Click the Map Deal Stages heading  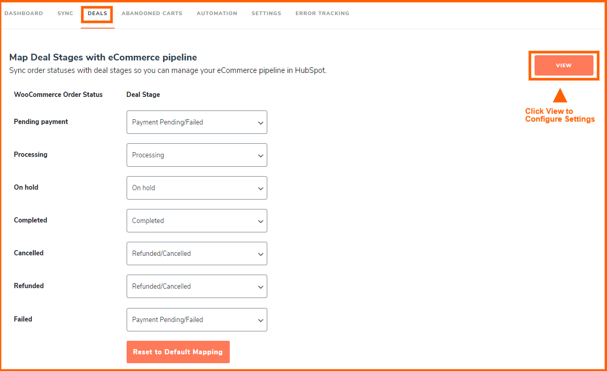tap(103, 57)
